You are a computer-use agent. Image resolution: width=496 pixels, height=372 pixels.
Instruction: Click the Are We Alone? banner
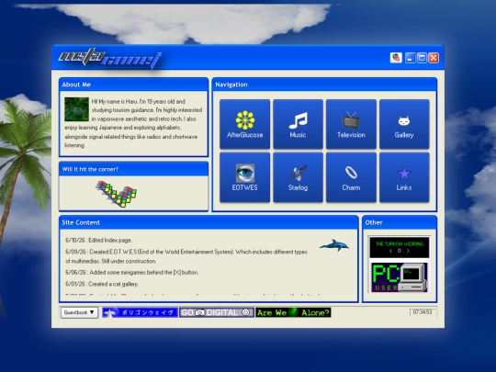pos(293,312)
